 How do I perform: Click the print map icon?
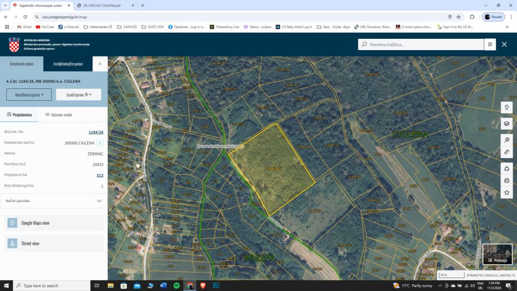(506, 181)
